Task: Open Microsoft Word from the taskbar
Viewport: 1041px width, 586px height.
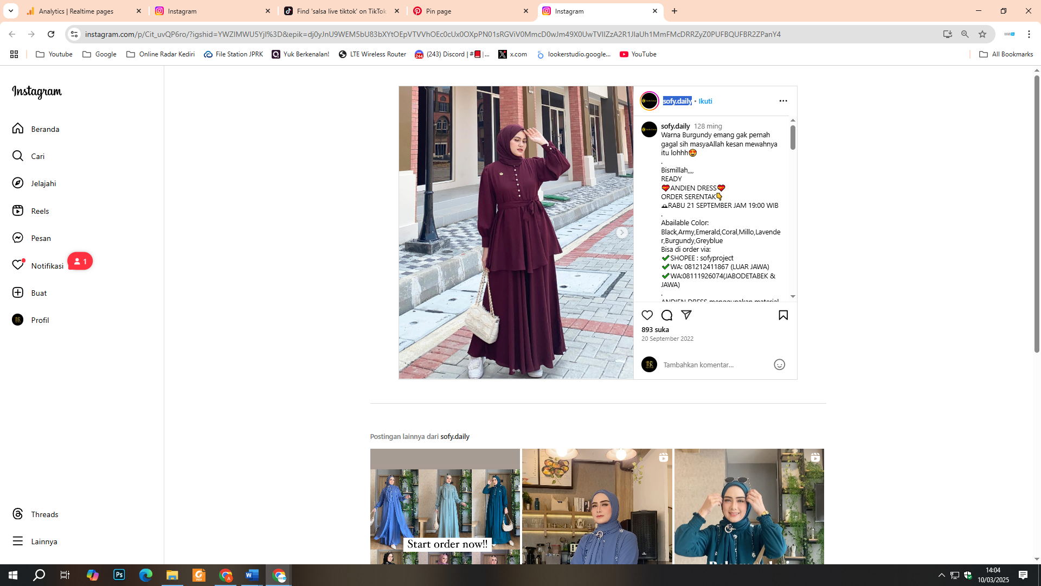Action: 252,575
